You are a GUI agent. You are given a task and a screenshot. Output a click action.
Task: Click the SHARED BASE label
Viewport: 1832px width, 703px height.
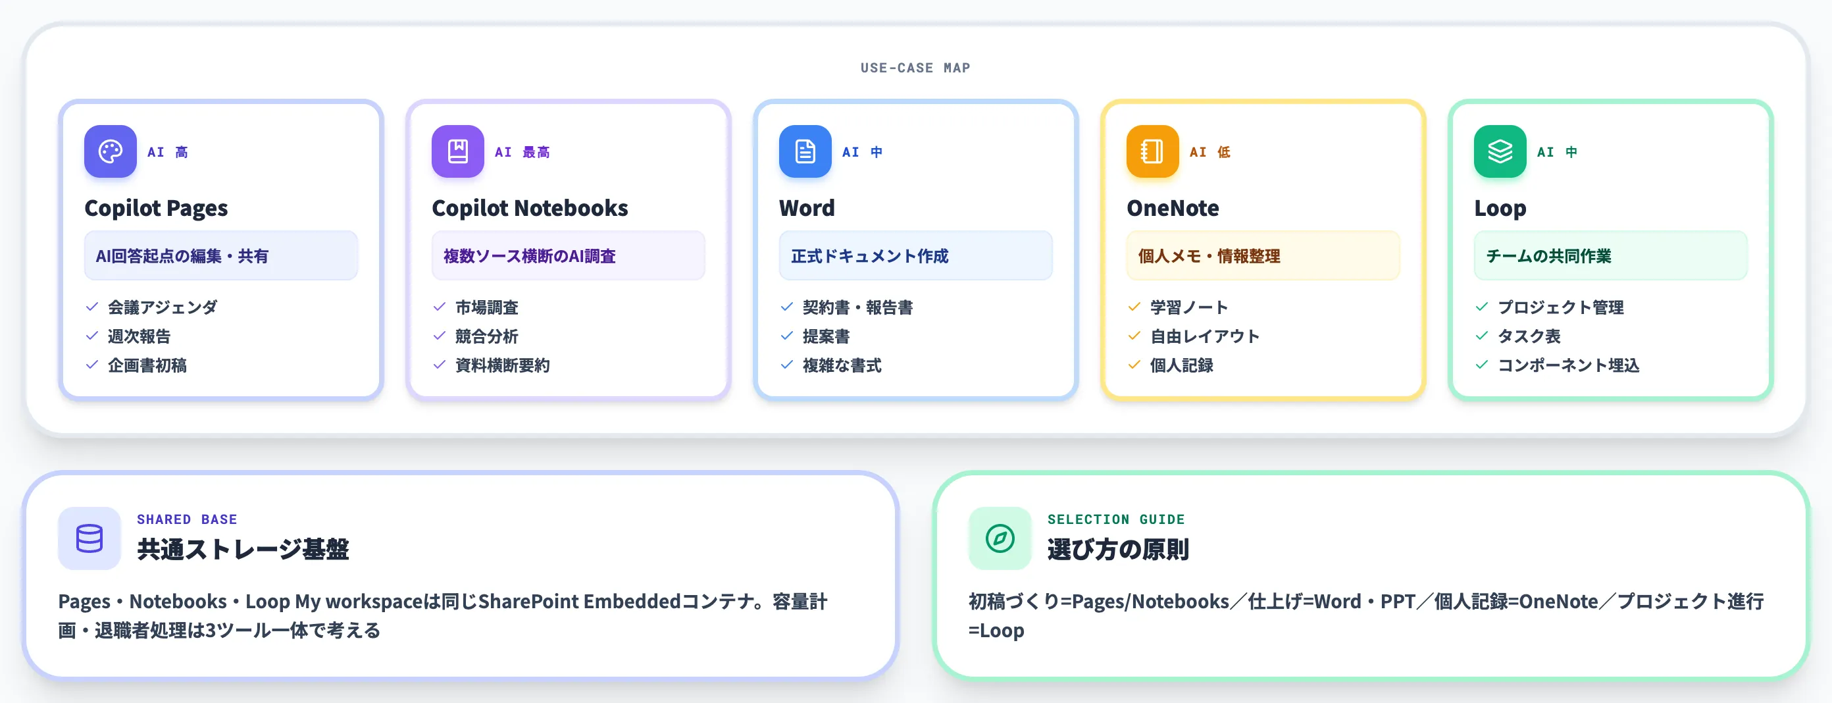click(187, 519)
